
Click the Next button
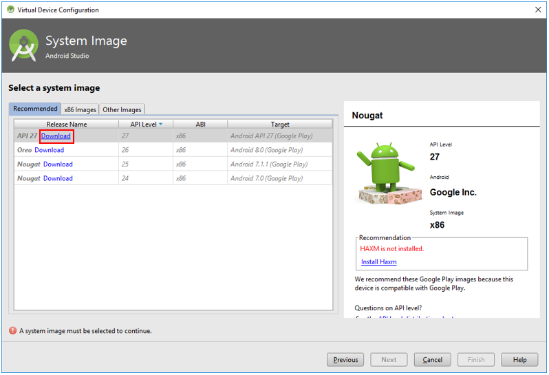[x=389, y=360]
